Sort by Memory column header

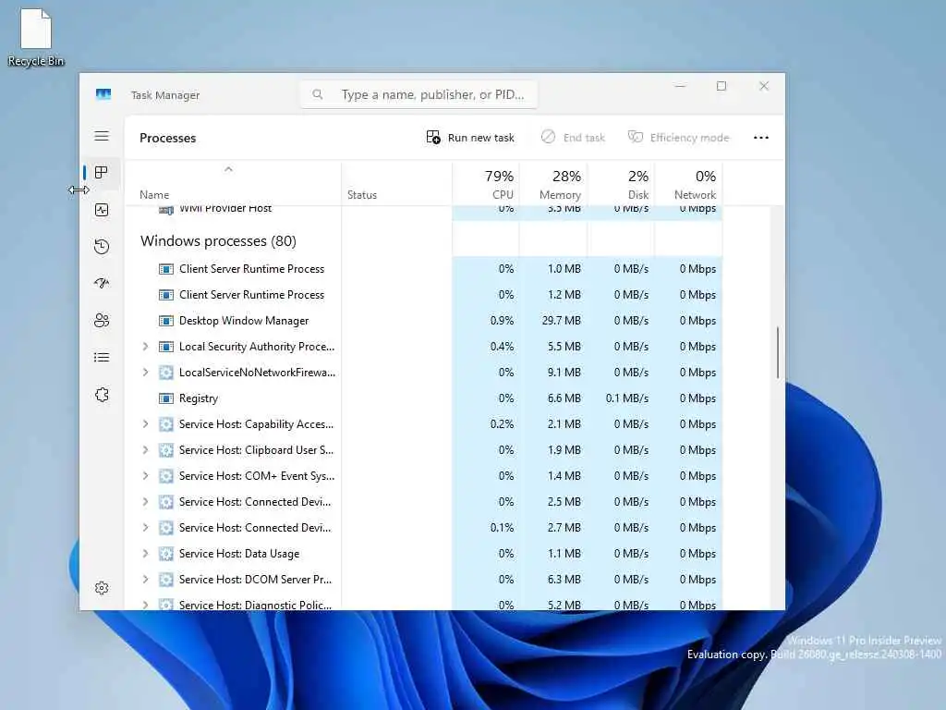coord(553,184)
